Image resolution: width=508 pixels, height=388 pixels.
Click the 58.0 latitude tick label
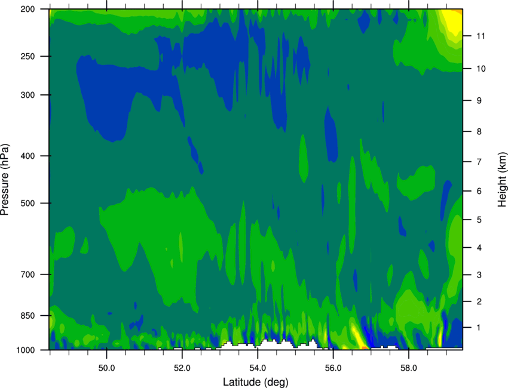(409, 368)
